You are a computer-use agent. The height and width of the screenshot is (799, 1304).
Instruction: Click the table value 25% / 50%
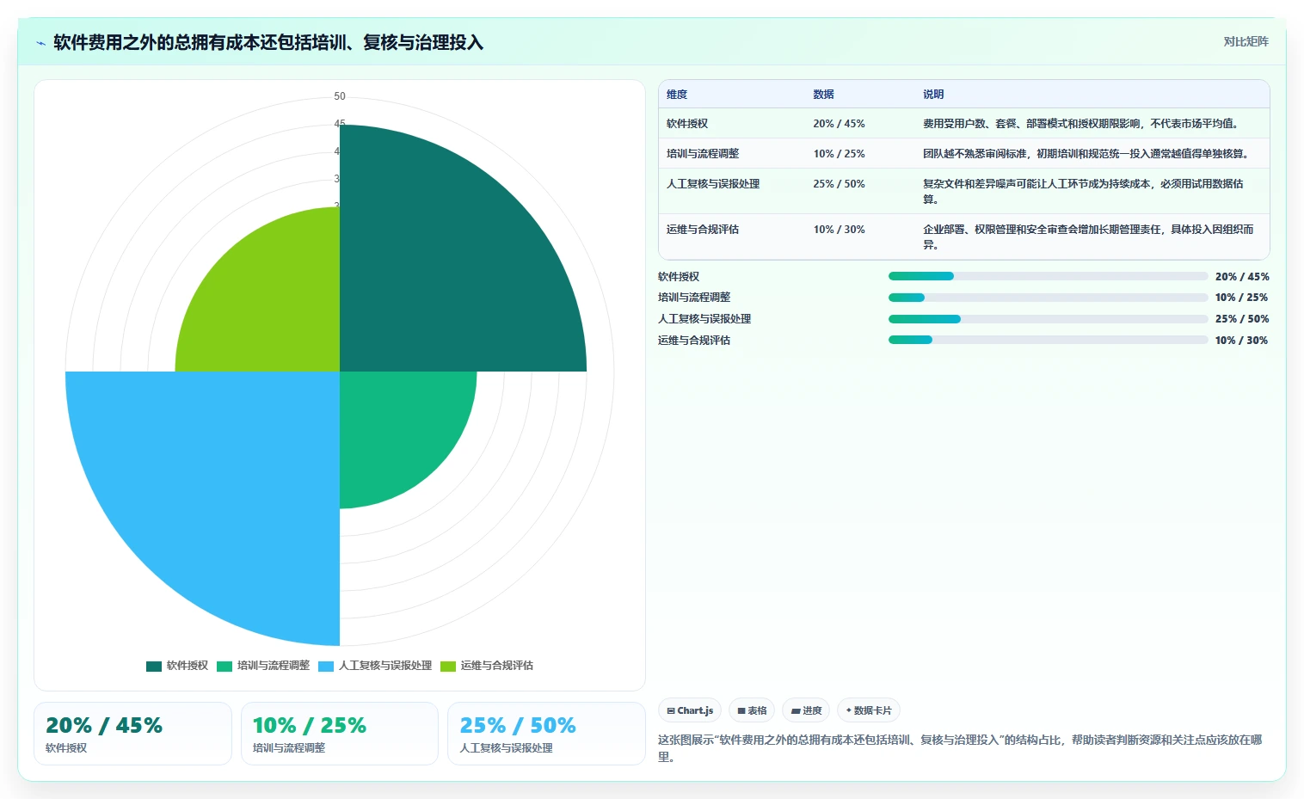(x=839, y=184)
